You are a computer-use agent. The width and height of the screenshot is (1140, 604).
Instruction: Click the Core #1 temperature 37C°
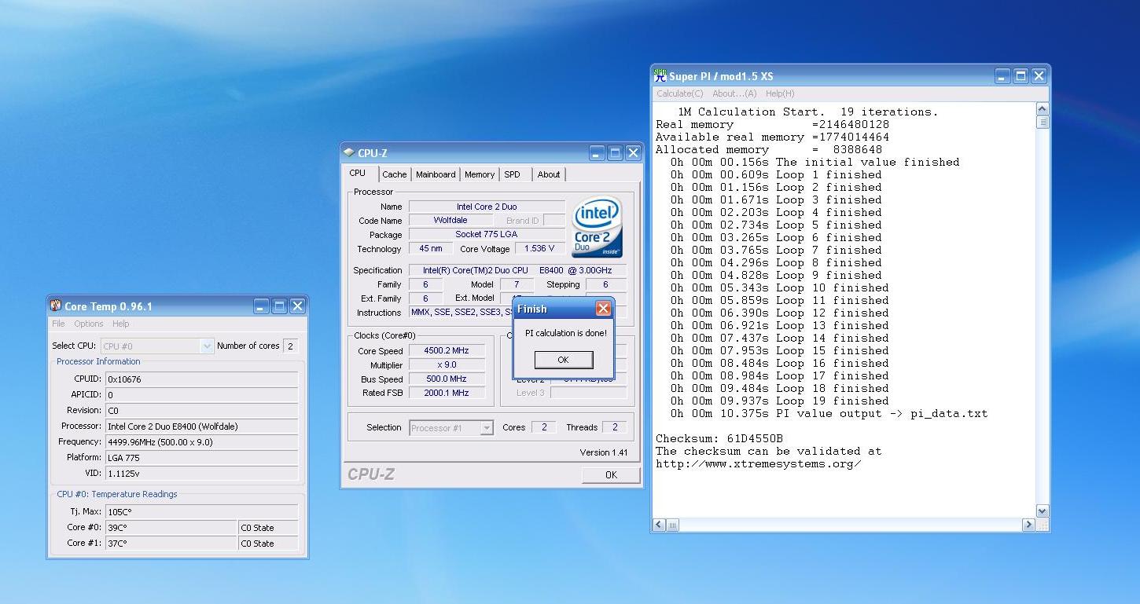point(171,543)
